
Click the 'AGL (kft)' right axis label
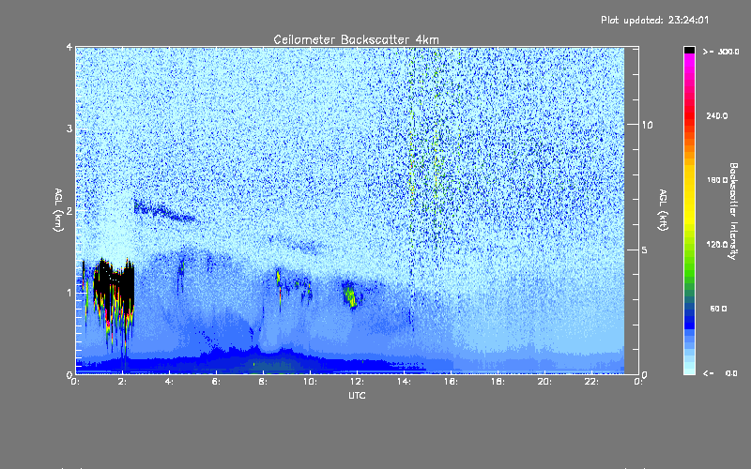(664, 210)
